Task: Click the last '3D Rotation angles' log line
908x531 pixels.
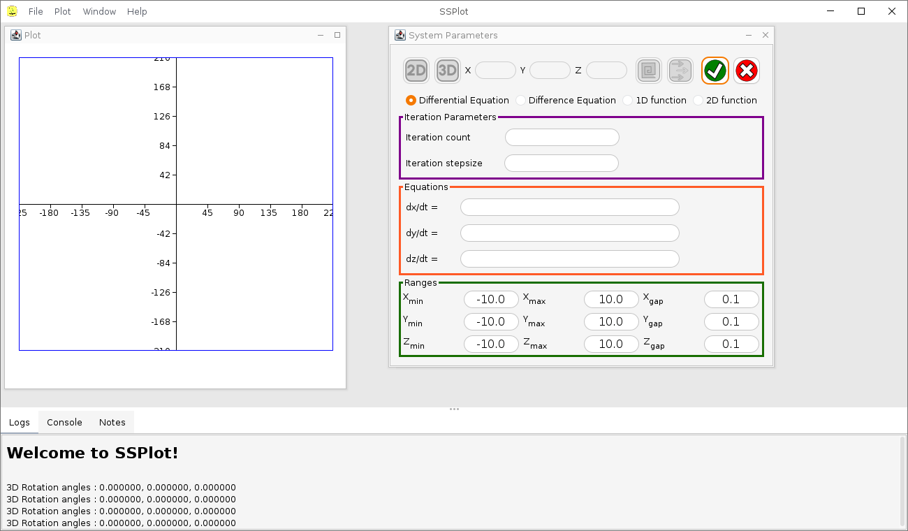Action: click(x=121, y=523)
